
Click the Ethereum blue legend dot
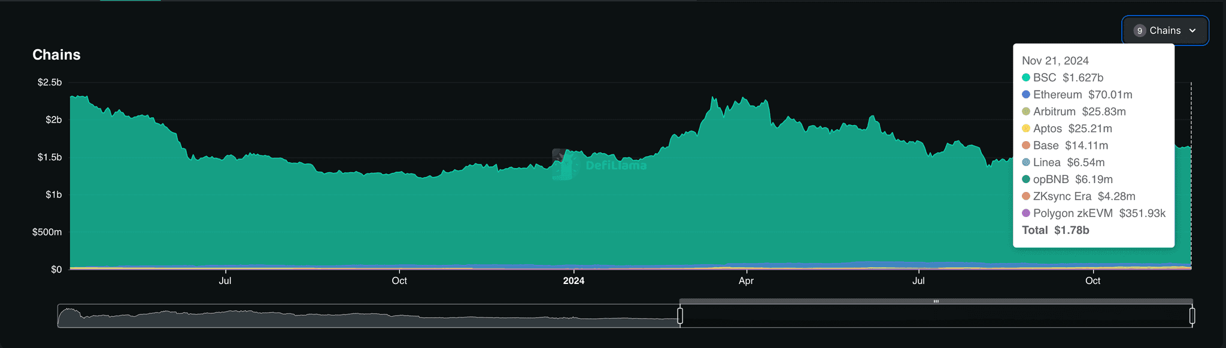click(1026, 94)
